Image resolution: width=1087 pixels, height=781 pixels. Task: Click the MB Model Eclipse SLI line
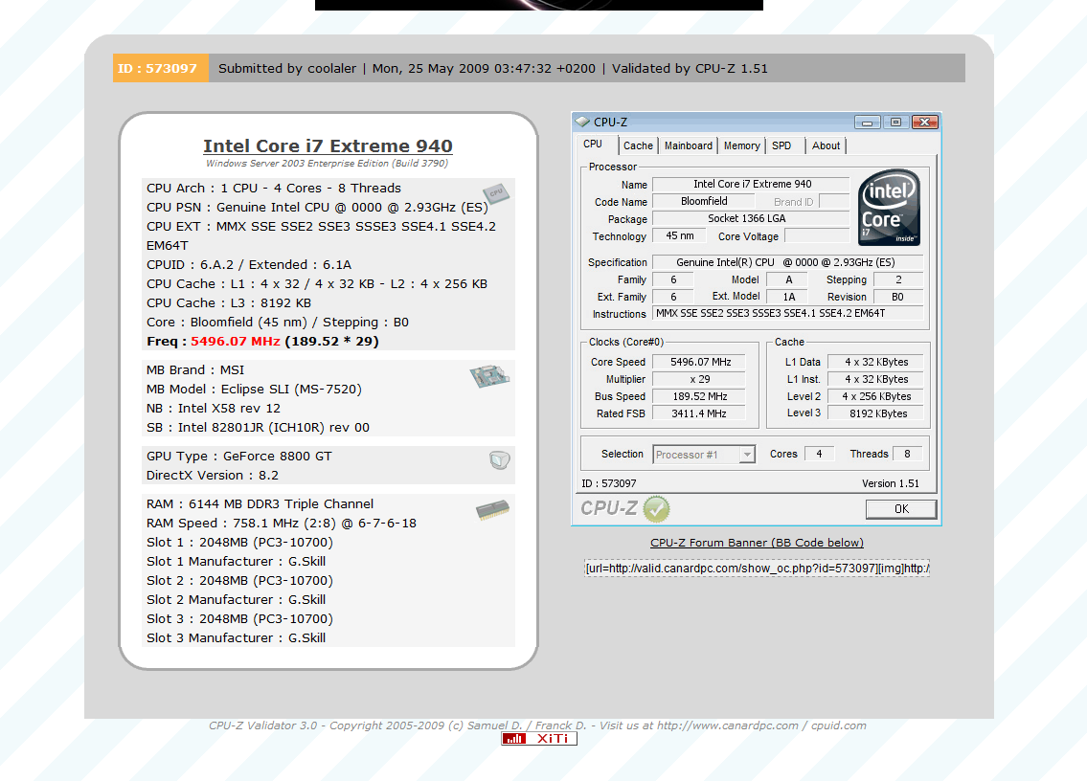point(255,390)
